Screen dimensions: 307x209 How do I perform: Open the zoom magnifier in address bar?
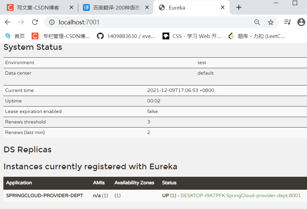pyautogui.click(x=257, y=22)
